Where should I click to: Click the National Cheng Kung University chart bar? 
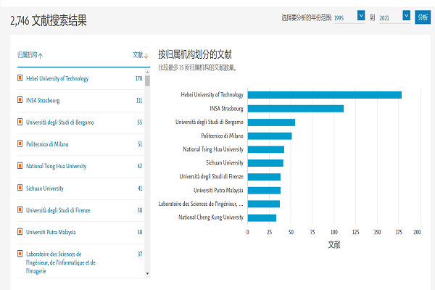point(262,217)
